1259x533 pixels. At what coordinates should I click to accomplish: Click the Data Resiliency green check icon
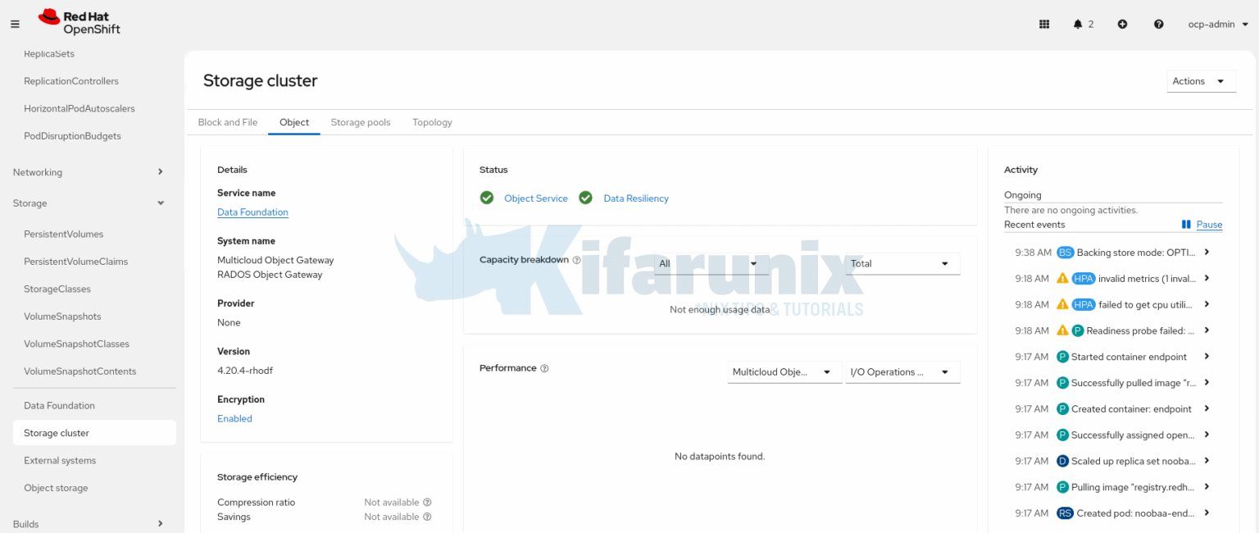(x=585, y=198)
